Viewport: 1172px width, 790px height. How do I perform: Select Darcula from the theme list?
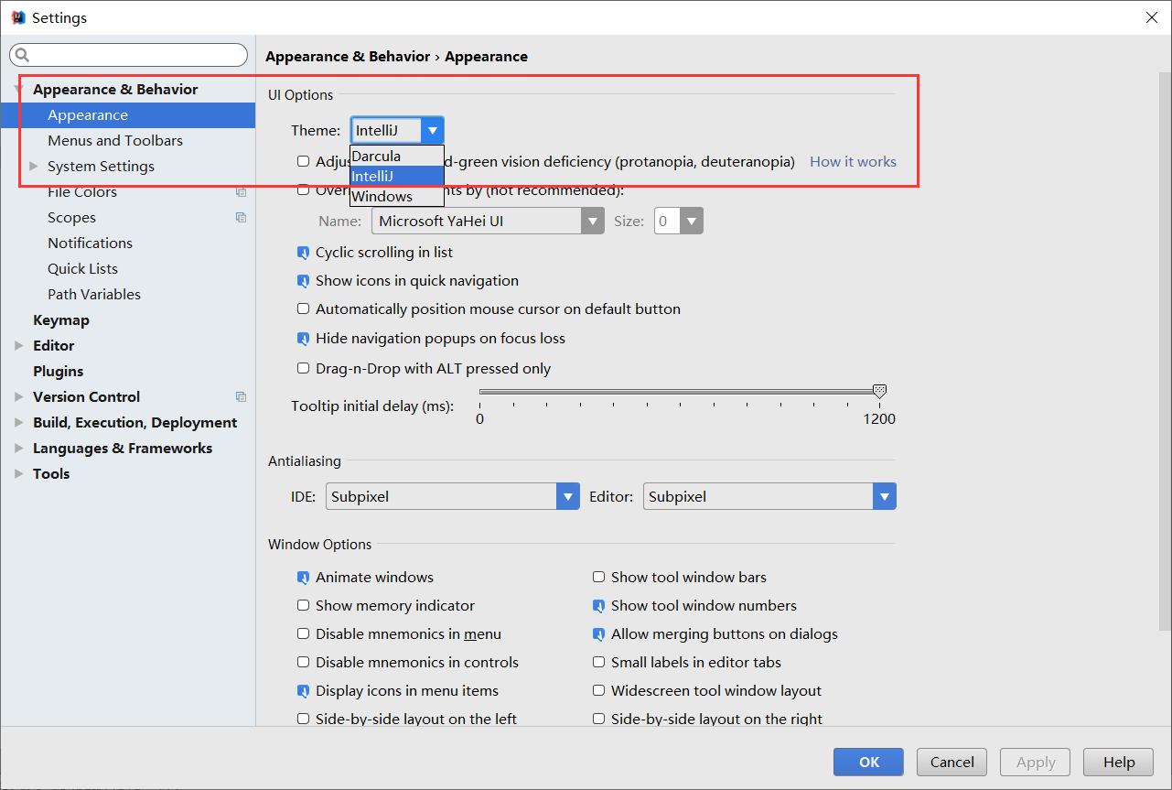coord(377,156)
